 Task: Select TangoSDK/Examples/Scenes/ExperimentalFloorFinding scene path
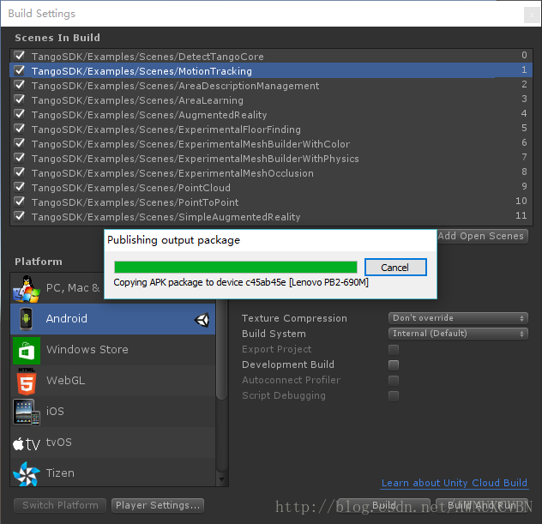[166, 129]
